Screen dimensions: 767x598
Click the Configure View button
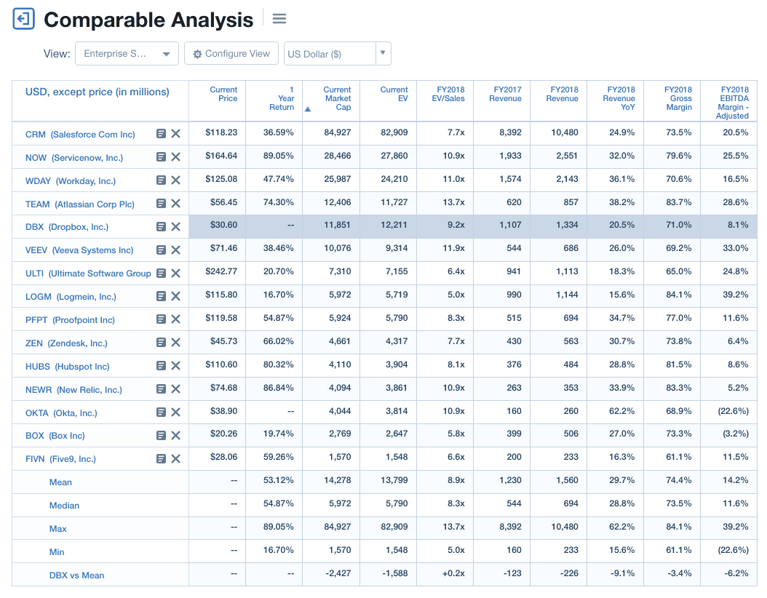(x=231, y=54)
